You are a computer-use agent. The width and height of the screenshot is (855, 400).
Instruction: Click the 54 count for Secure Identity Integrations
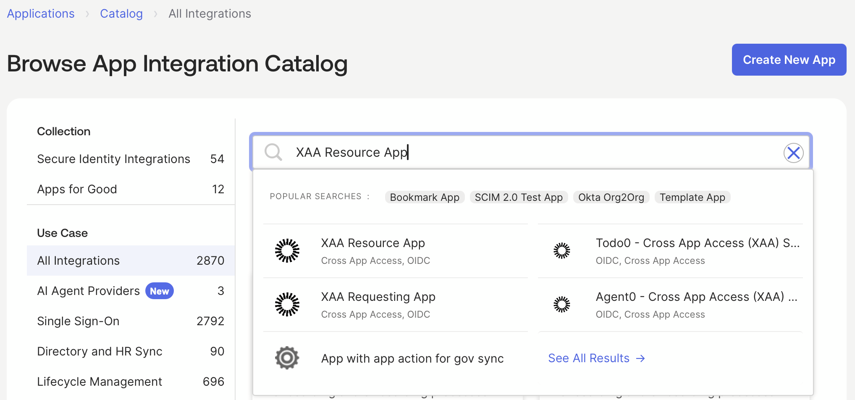(217, 159)
